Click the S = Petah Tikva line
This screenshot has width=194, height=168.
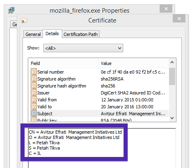44,148
